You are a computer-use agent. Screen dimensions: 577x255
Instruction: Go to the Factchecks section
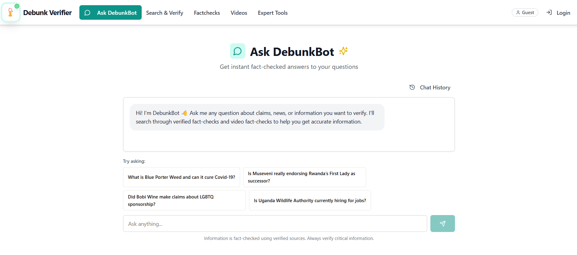pos(207,13)
